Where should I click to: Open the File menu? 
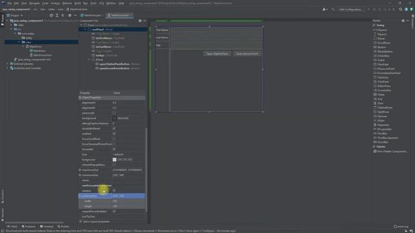tap(10, 3)
